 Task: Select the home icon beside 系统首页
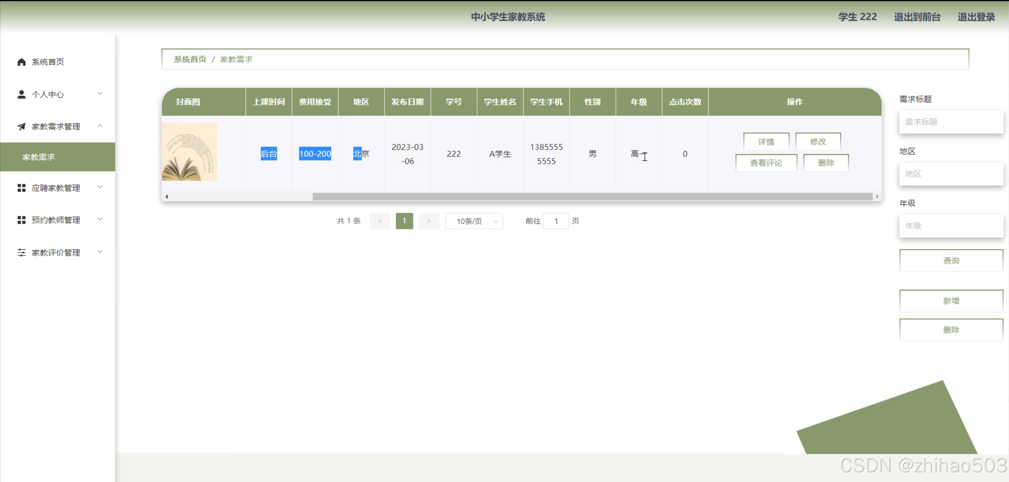[21, 62]
